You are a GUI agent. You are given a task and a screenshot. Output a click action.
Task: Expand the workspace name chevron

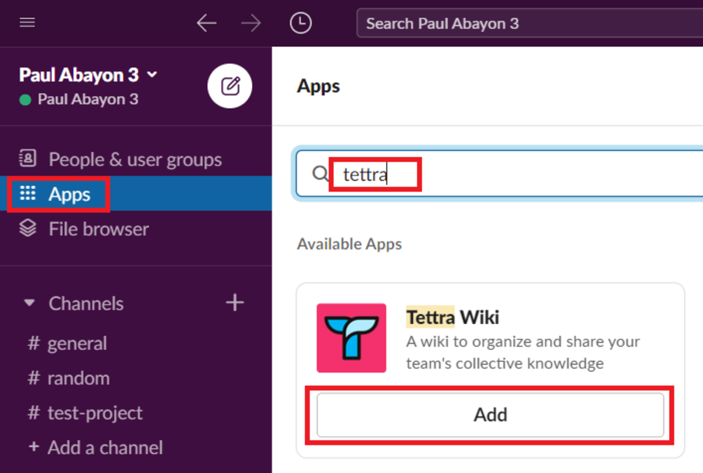[x=152, y=74]
